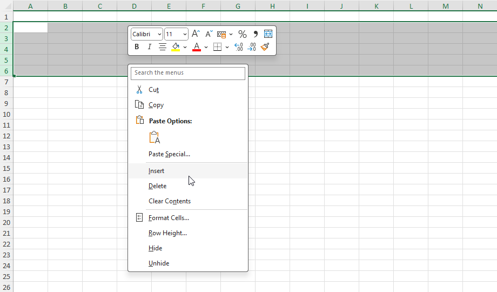The height and width of the screenshot is (292, 497).
Task: Open Paste Special dialog
Action: click(x=188, y=154)
